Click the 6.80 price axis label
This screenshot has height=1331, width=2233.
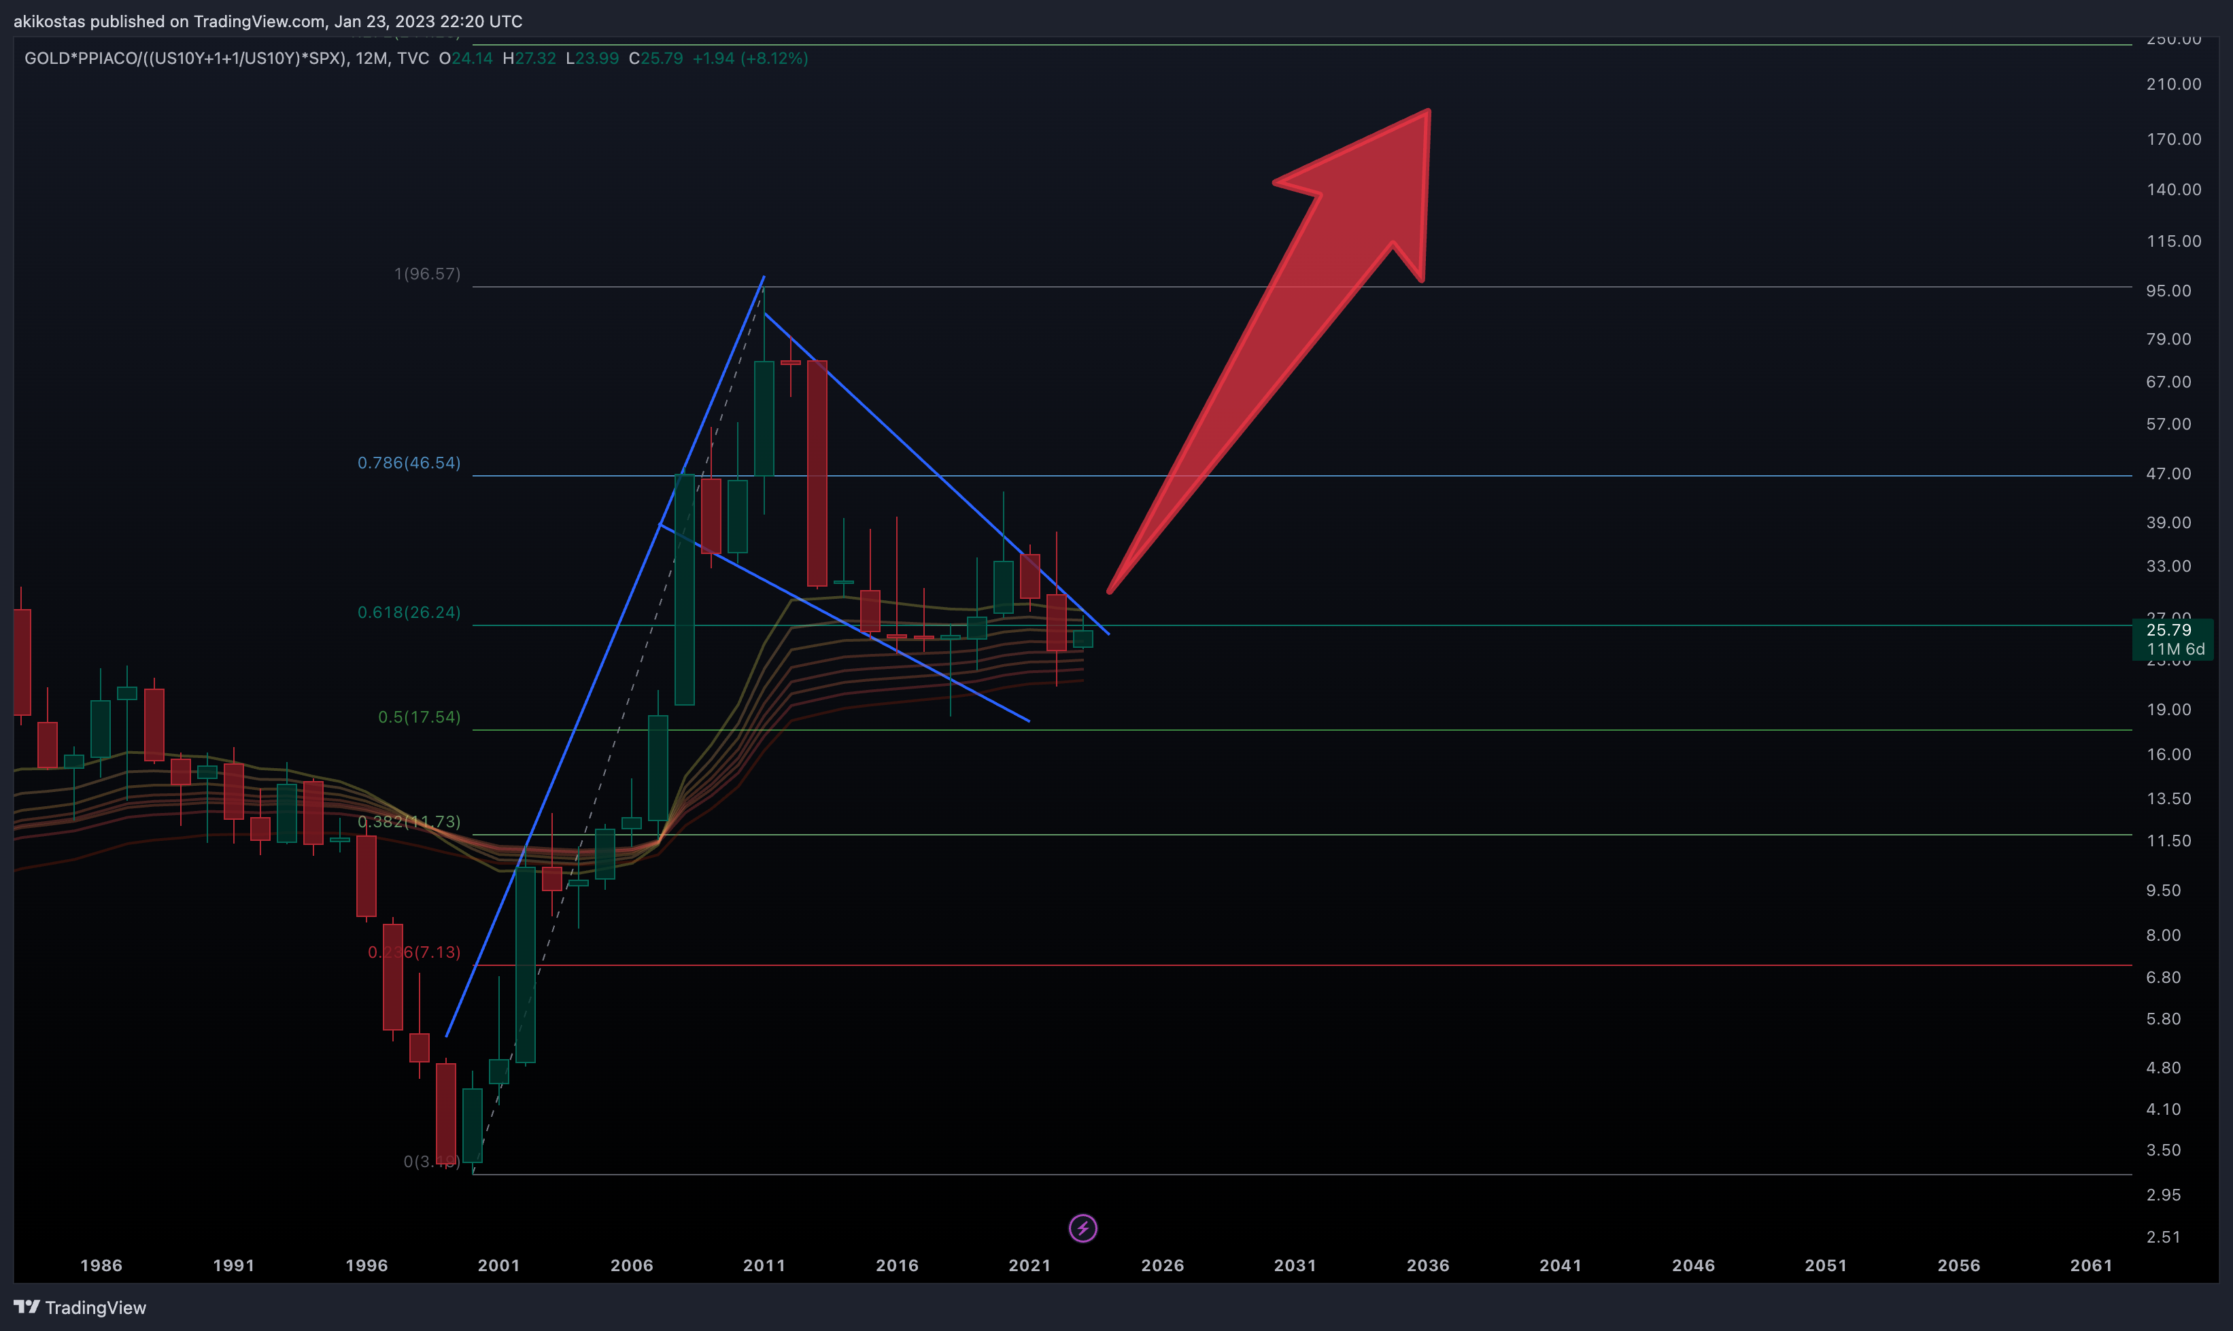click(2163, 978)
